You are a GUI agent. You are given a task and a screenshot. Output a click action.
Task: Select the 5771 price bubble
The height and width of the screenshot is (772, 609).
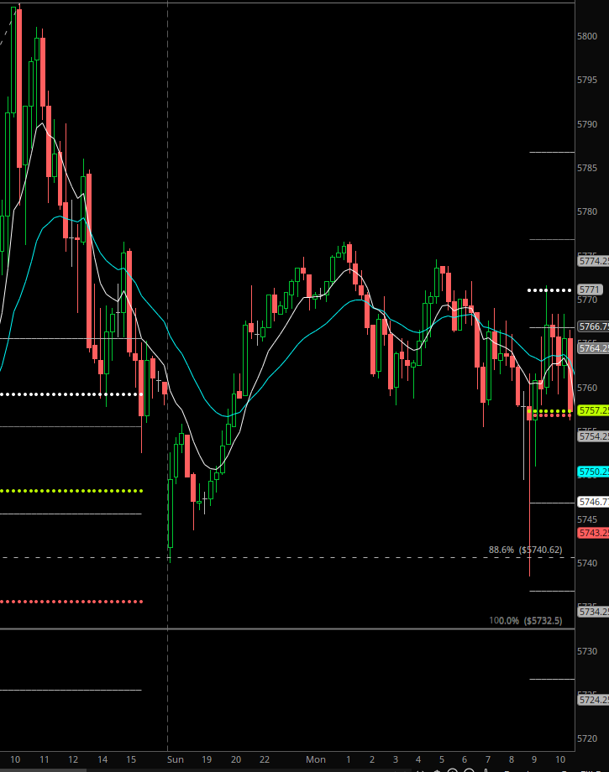click(x=590, y=289)
